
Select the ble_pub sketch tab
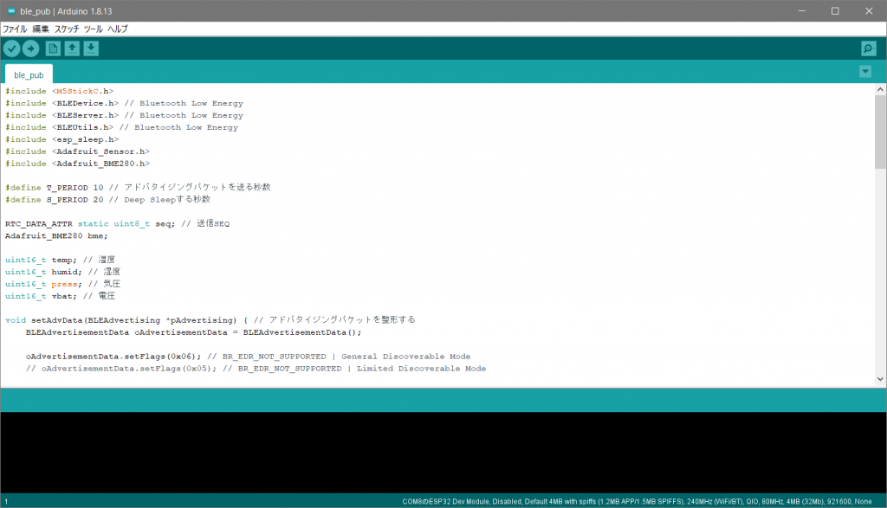click(28, 74)
